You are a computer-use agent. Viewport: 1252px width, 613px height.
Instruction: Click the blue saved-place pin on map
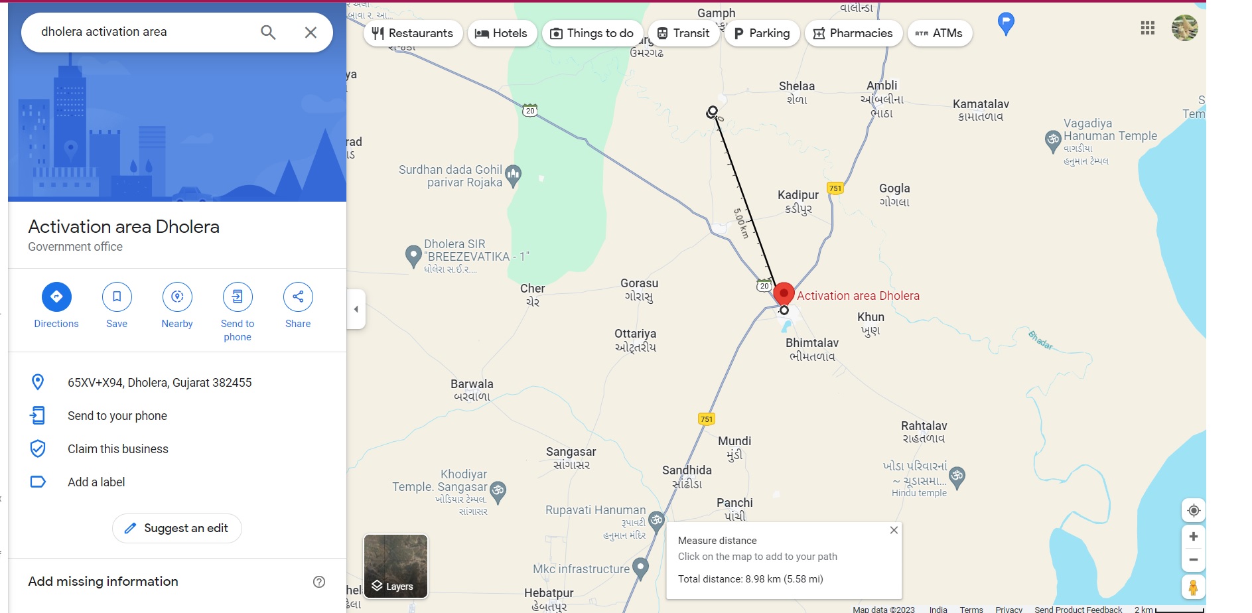(1006, 23)
